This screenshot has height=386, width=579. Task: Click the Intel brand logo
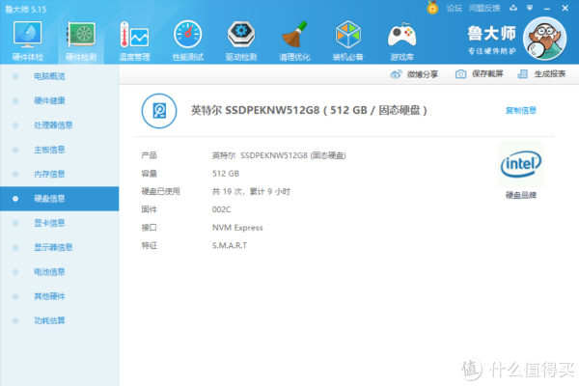click(521, 164)
